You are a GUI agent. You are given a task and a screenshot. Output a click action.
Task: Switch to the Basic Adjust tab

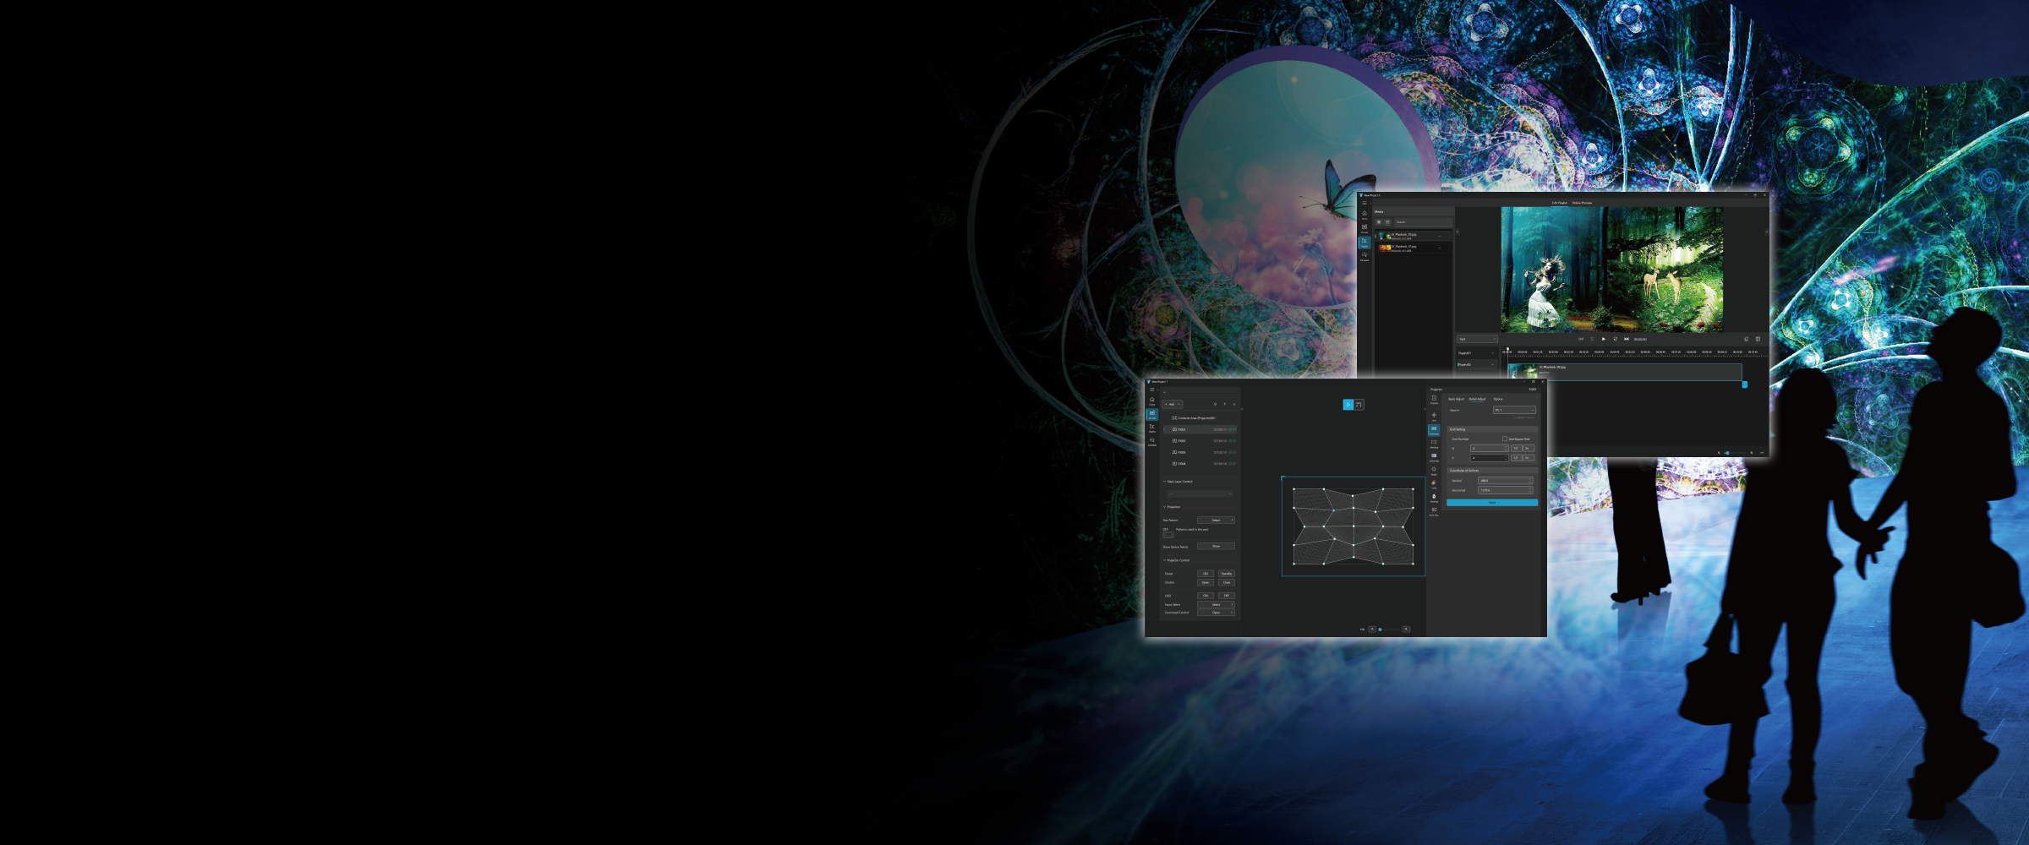pyautogui.click(x=1456, y=399)
